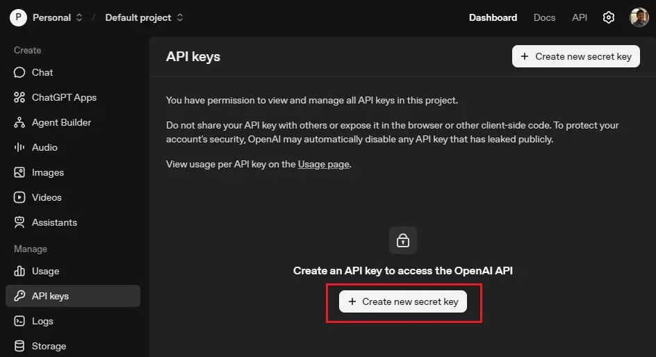Screen dimensions: 656x357
Task: Open Agent Builder node icon
Action: (19, 122)
